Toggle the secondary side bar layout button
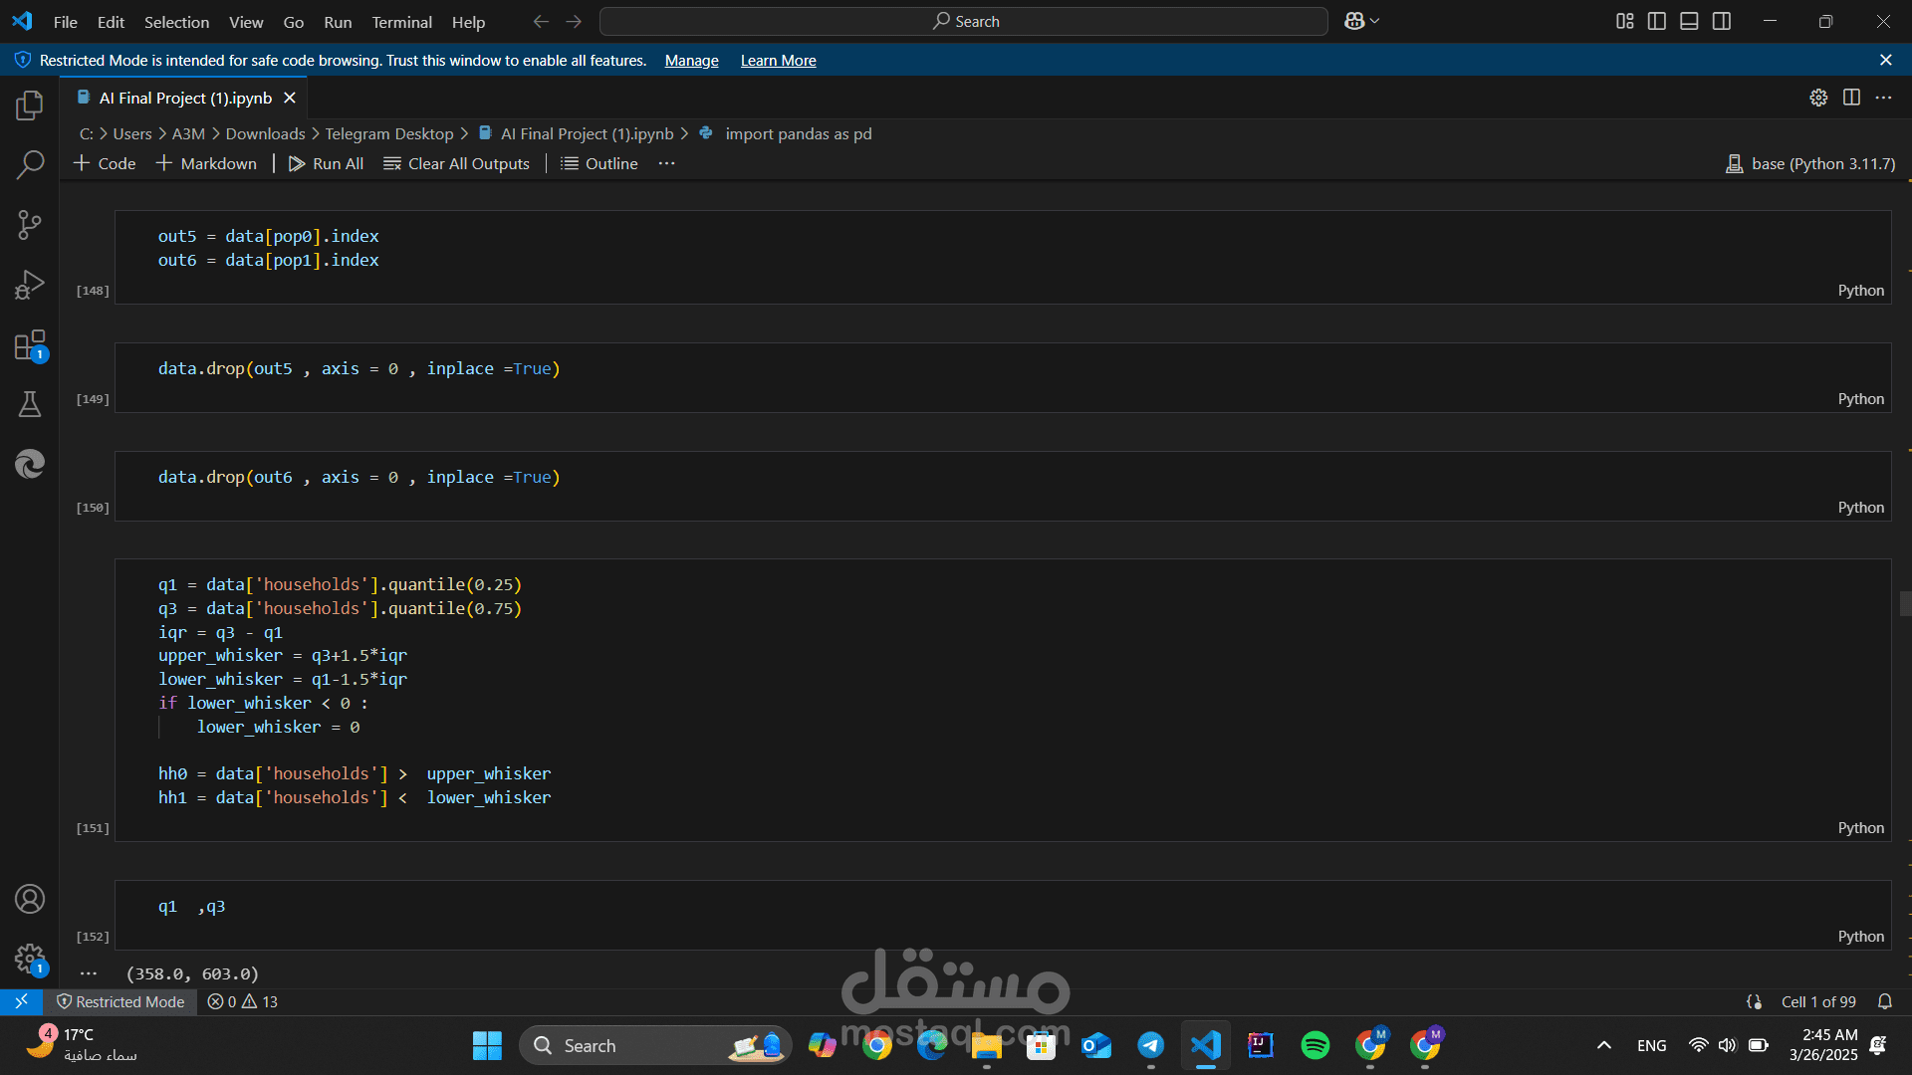Viewport: 1912px width, 1075px height. tap(1722, 21)
